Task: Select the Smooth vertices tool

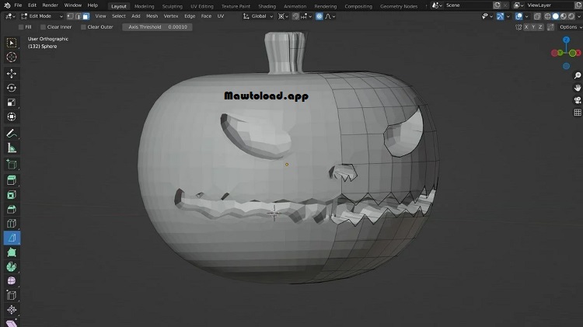Action: (x=12, y=281)
